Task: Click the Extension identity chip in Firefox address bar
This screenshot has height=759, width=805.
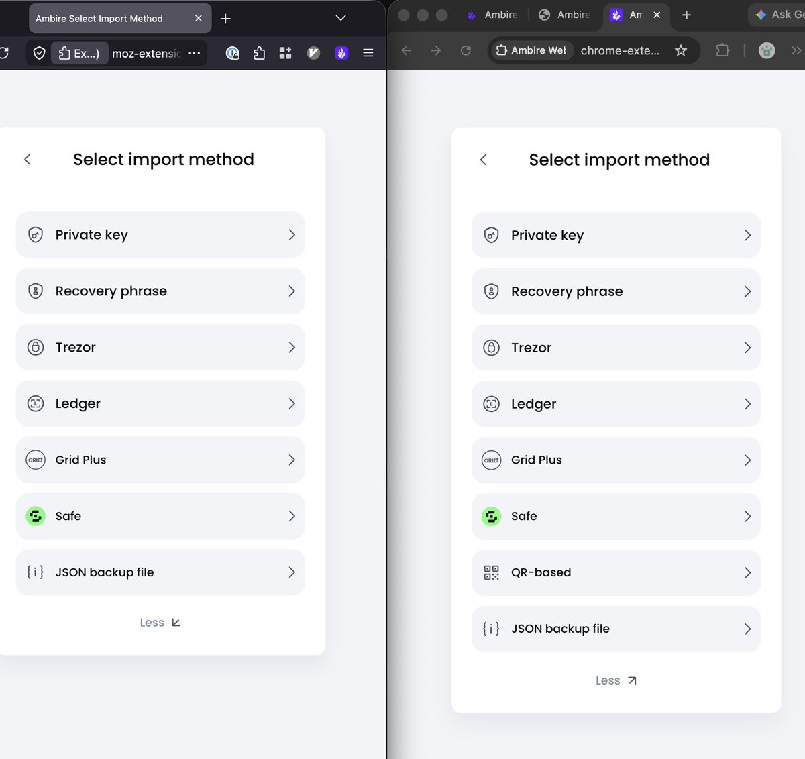Action: click(x=79, y=53)
